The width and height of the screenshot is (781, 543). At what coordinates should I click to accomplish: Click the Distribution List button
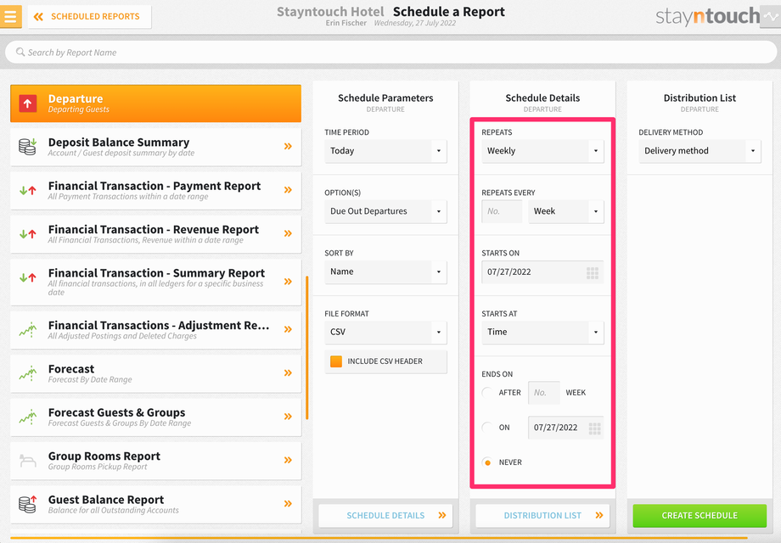click(x=542, y=516)
